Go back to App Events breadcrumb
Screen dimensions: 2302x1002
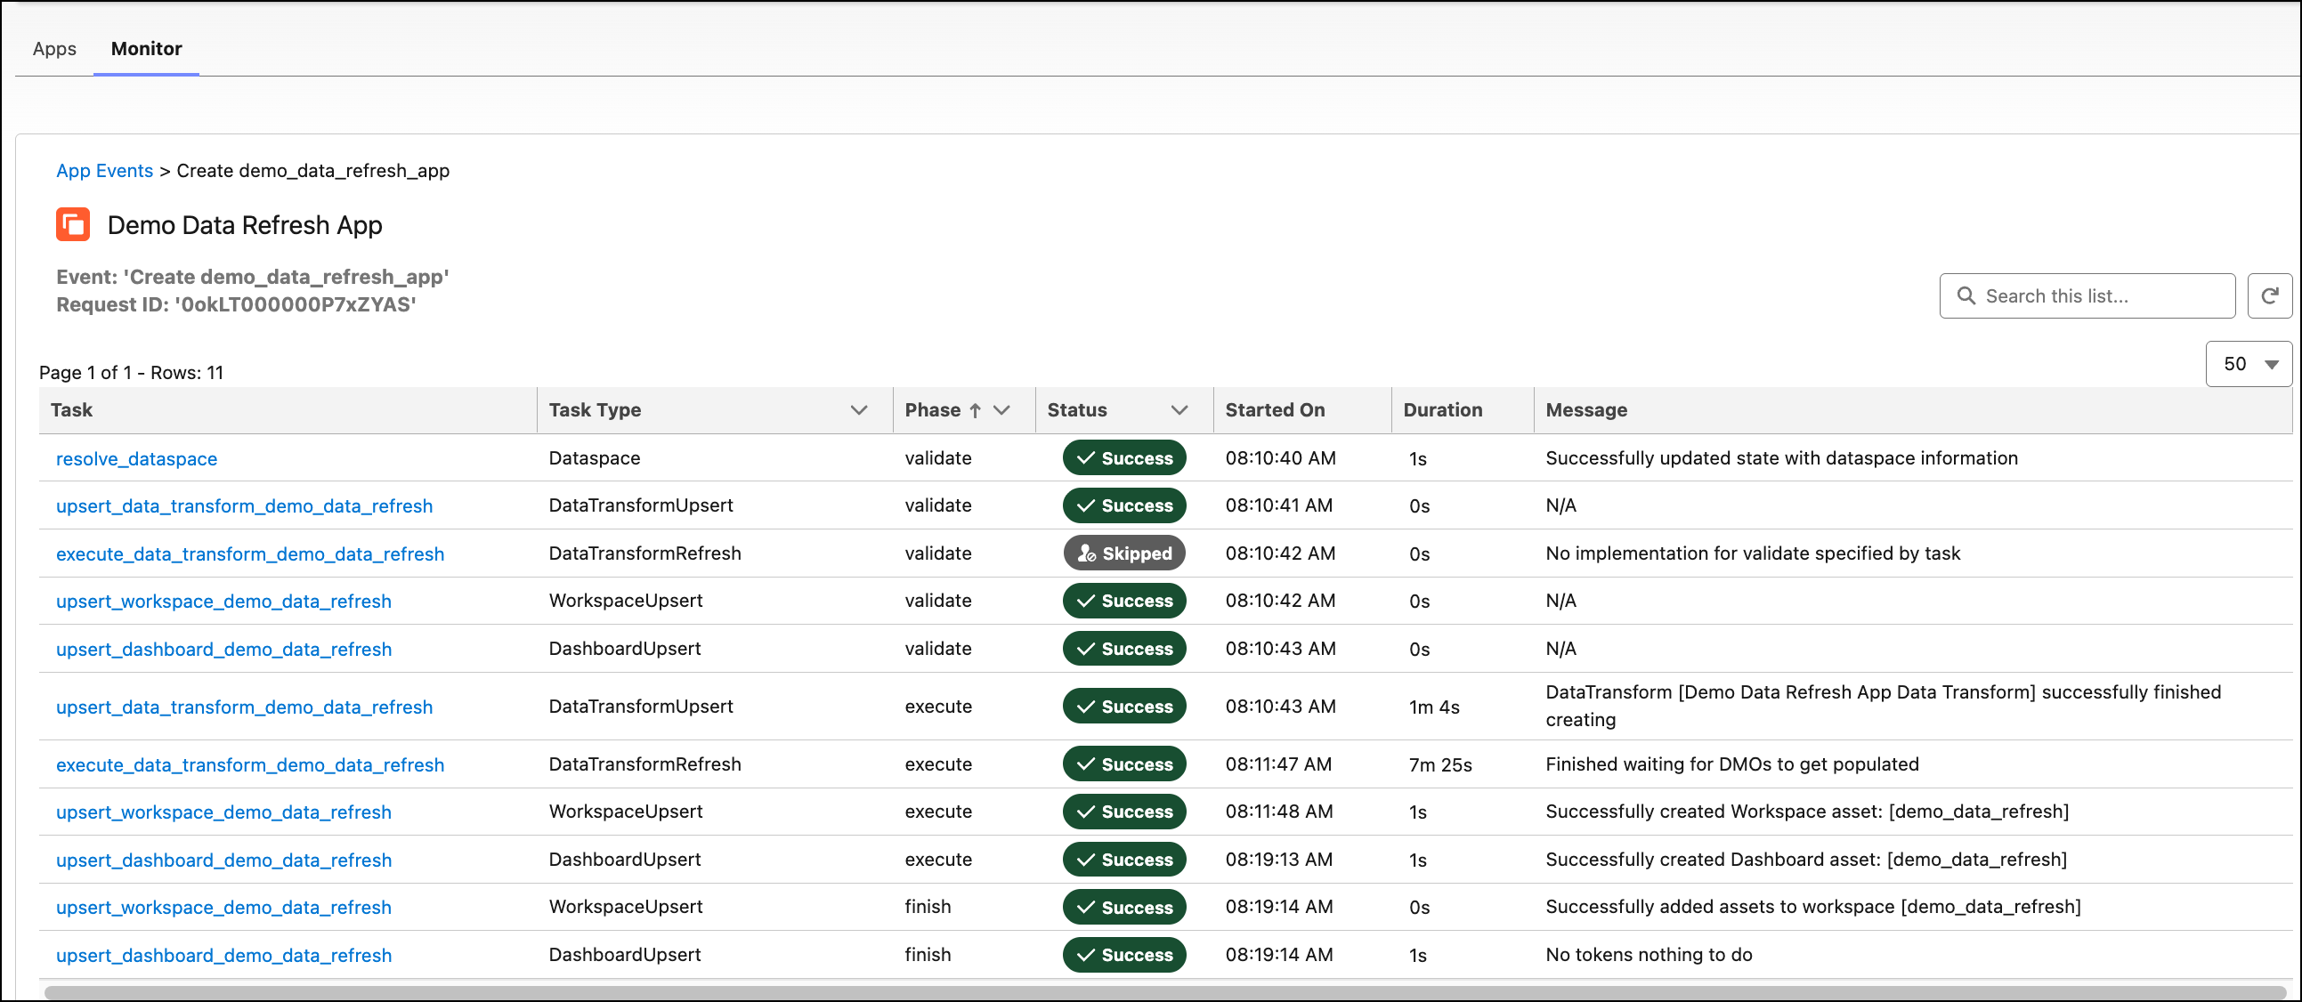(104, 171)
